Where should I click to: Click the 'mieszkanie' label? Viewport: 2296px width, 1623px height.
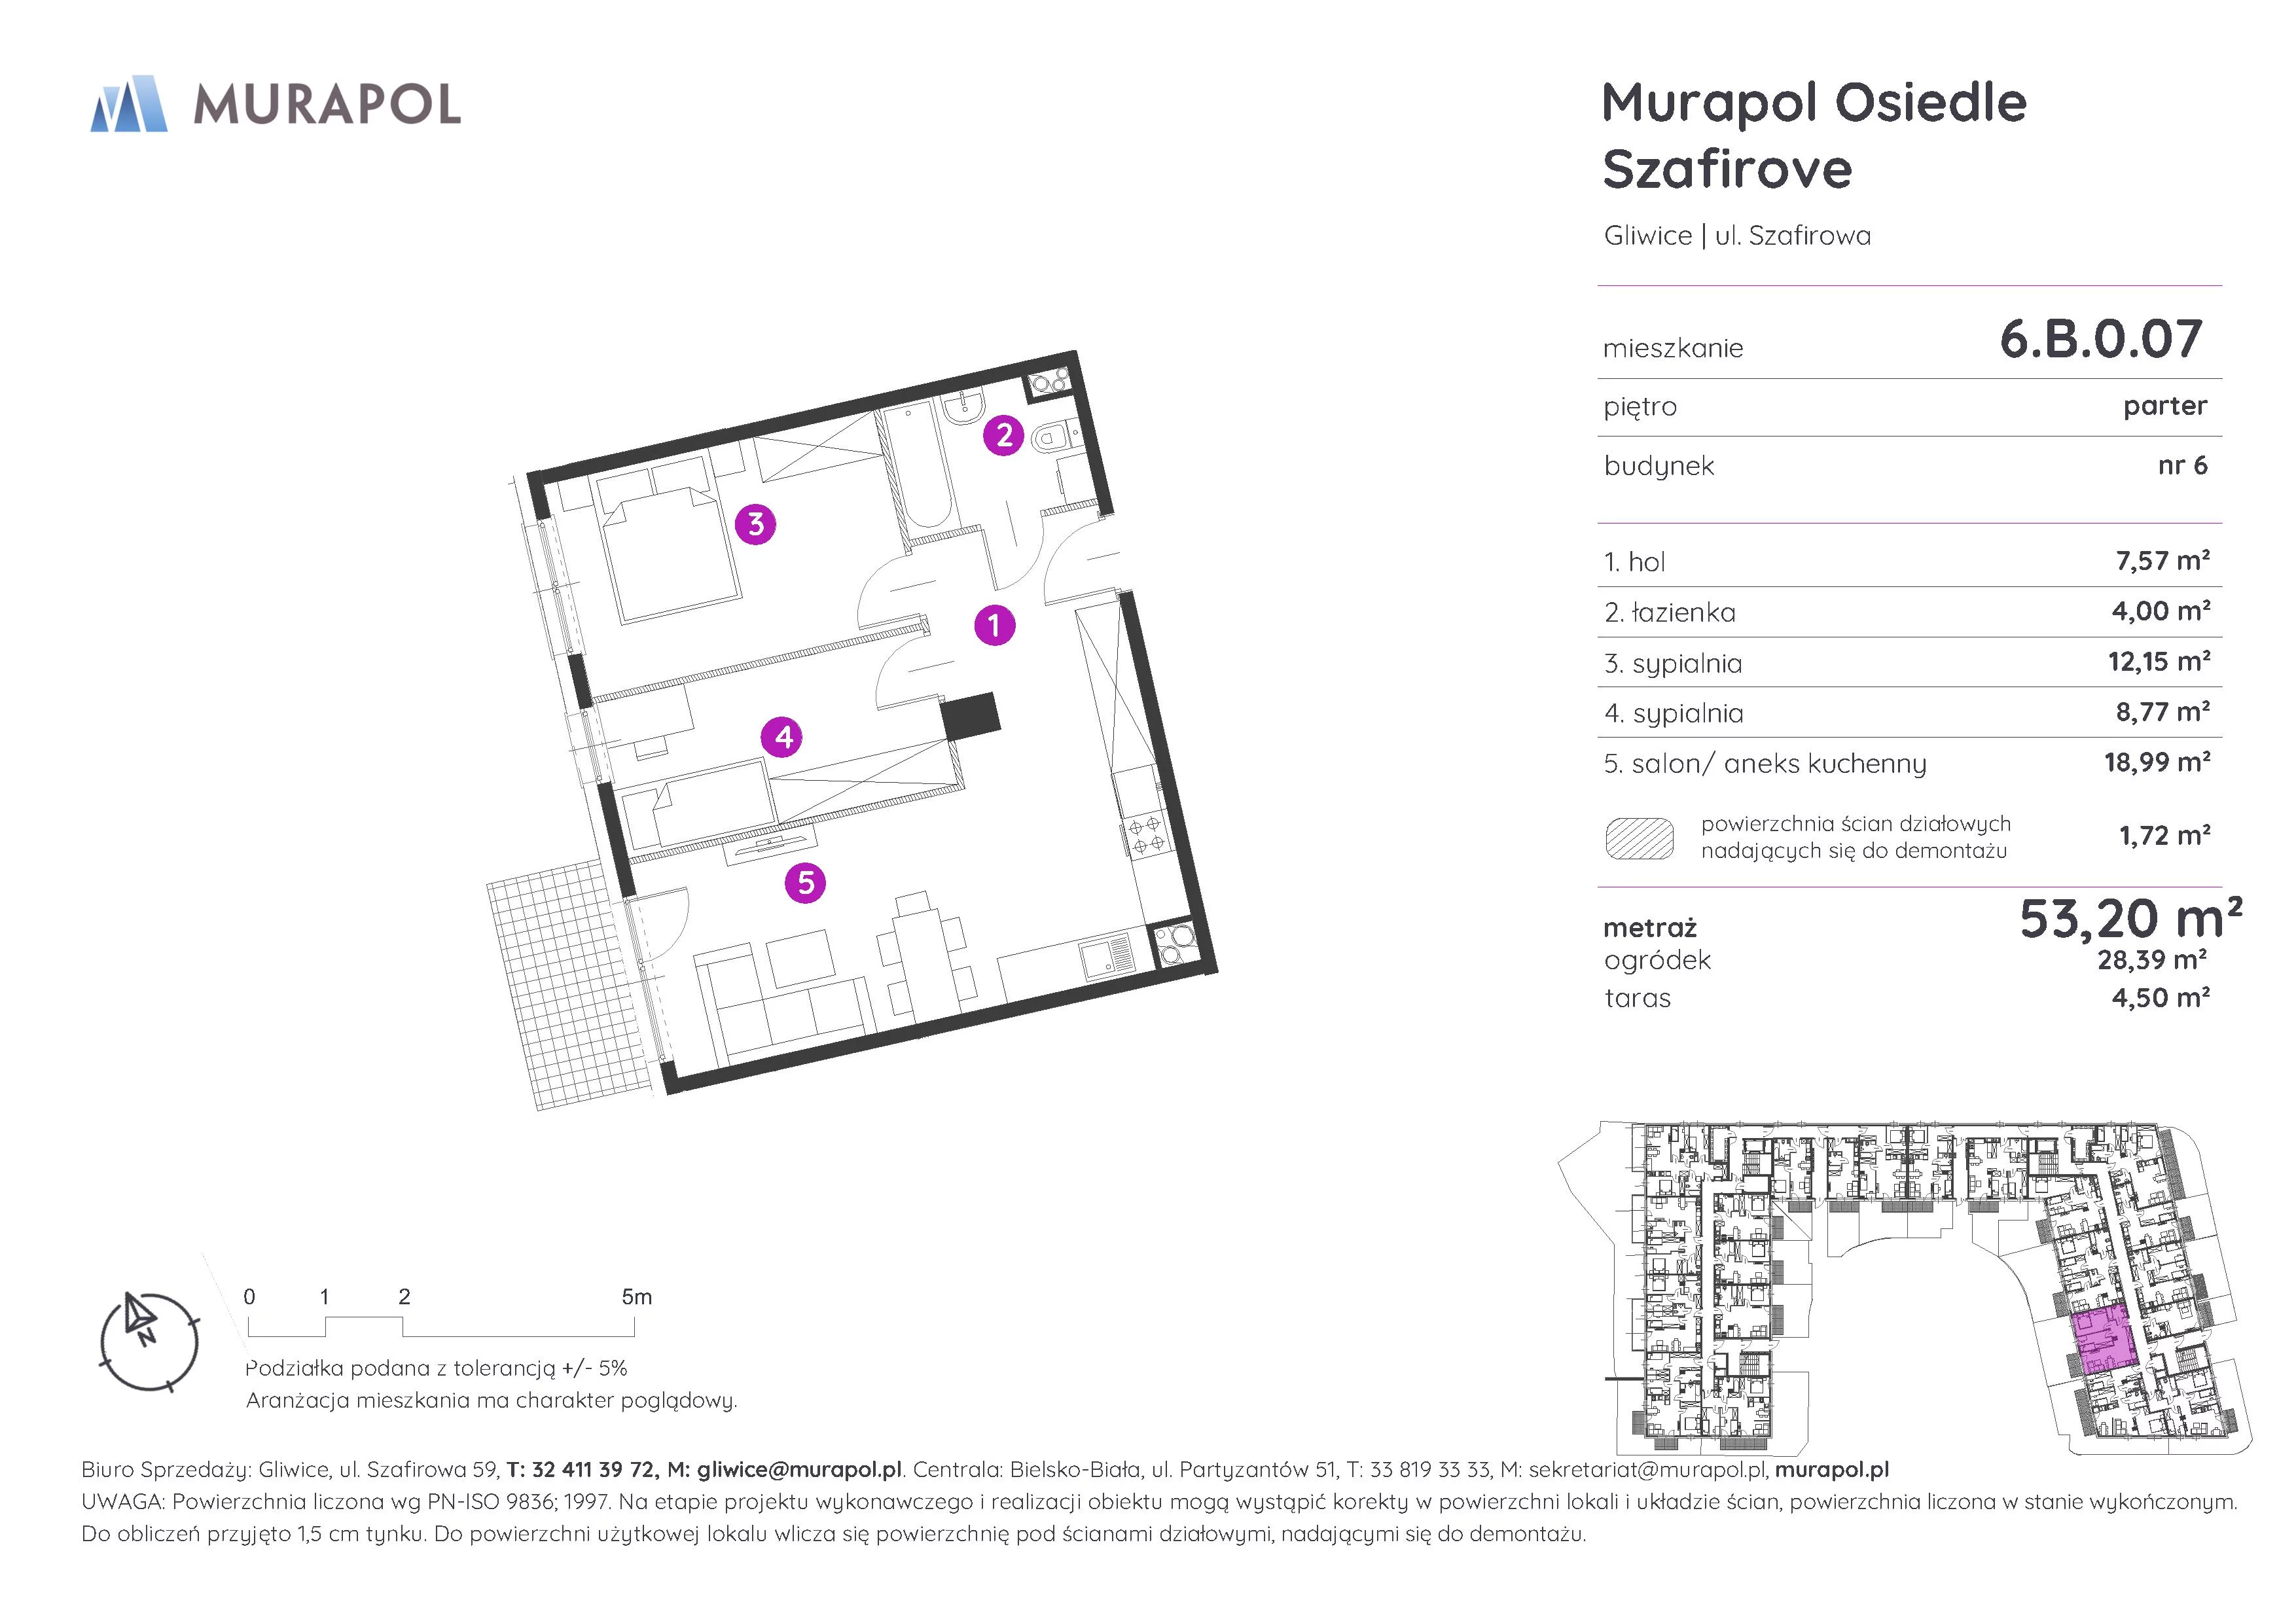[x=1673, y=348]
